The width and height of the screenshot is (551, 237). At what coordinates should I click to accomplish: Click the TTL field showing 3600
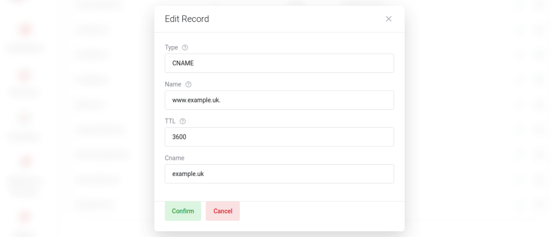(x=279, y=137)
